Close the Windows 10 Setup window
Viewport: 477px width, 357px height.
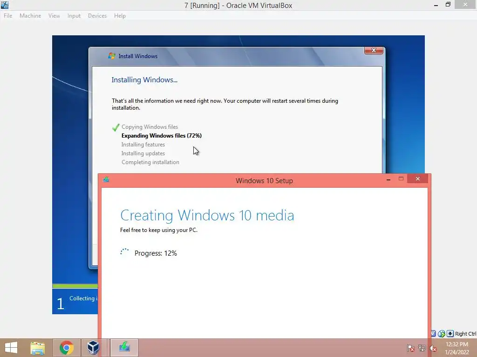point(418,179)
